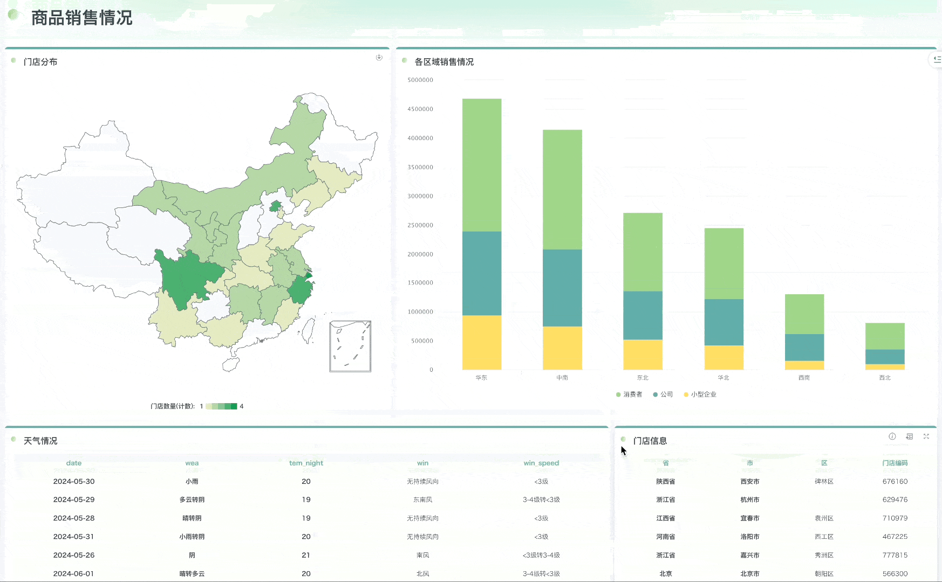The image size is (942, 582).
Task: Click the wea column header
Action: point(192,463)
